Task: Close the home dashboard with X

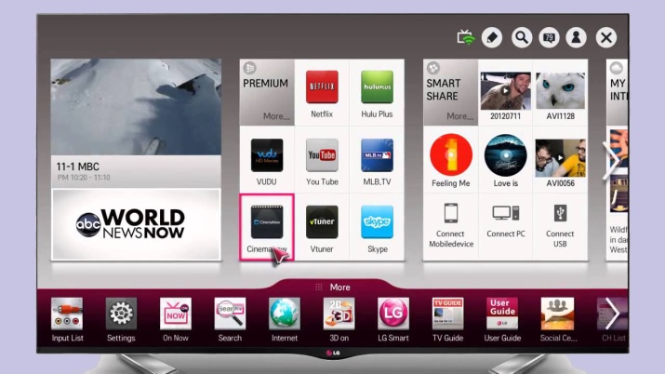Action: [606, 37]
